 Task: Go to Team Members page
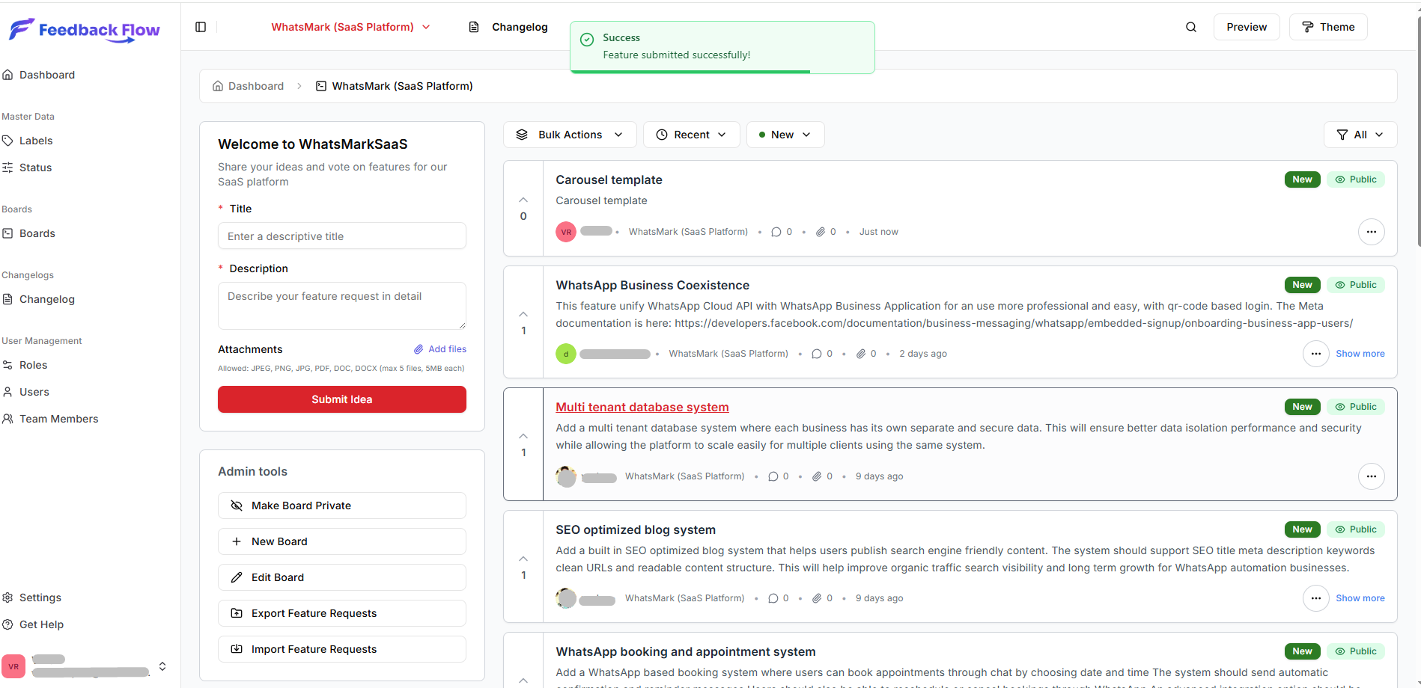click(58, 419)
